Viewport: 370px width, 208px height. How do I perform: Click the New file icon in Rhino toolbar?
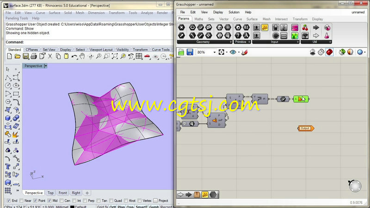pos(9,56)
